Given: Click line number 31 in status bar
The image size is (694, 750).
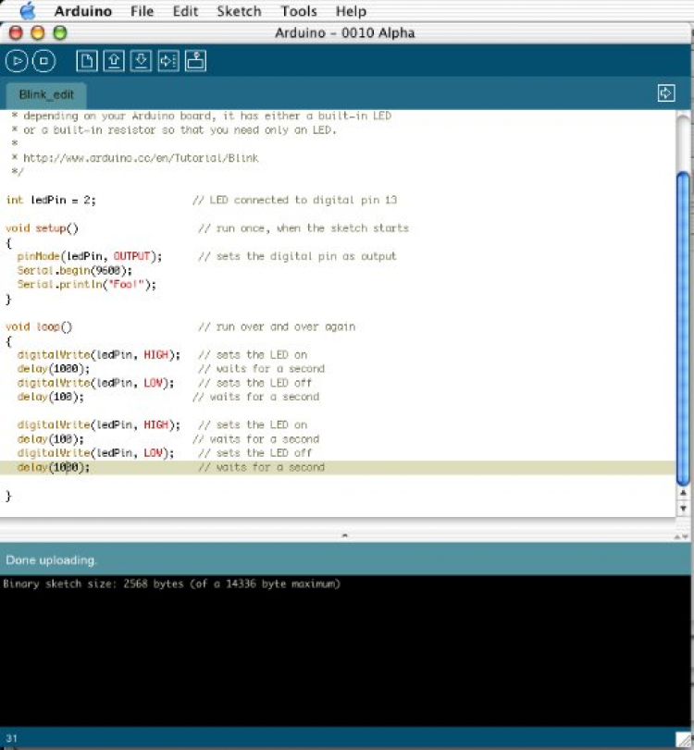Looking at the screenshot, I should click(x=11, y=738).
